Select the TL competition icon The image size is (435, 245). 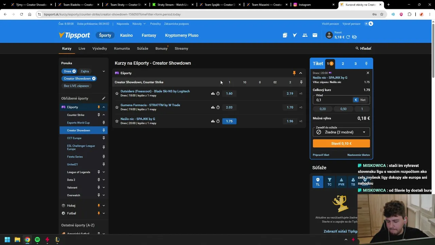pos(318,182)
